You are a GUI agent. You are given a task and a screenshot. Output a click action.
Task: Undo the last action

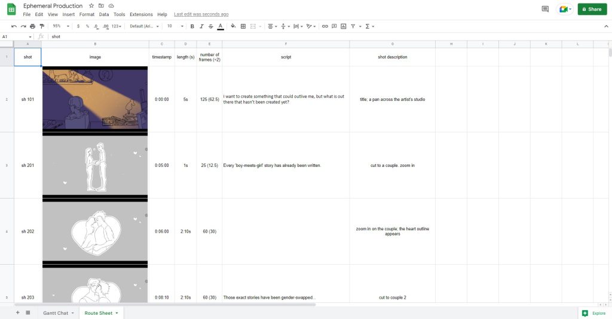pos(14,26)
